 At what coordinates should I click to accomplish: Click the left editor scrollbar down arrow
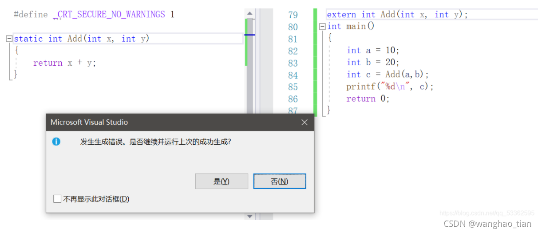point(249,216)
